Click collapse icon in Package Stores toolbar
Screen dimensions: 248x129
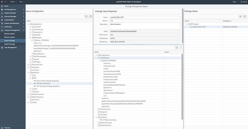click(245, 16)
